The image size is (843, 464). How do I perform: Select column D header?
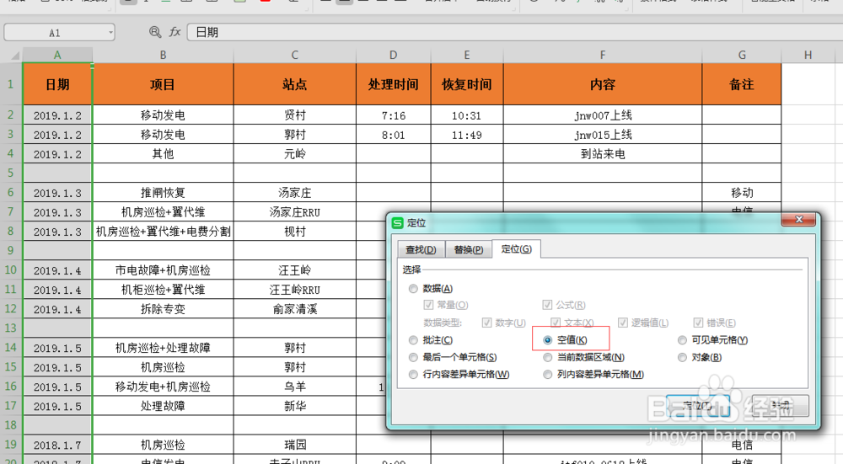tap(393, 55)
